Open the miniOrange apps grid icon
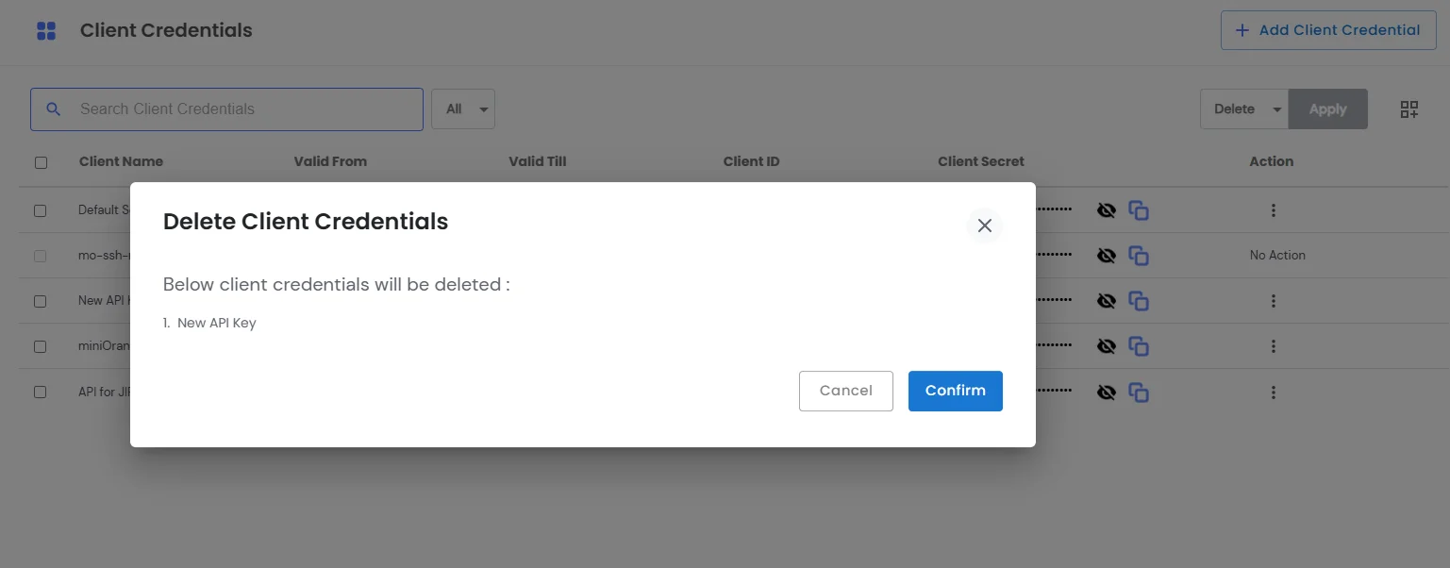 tap(45, 29)
